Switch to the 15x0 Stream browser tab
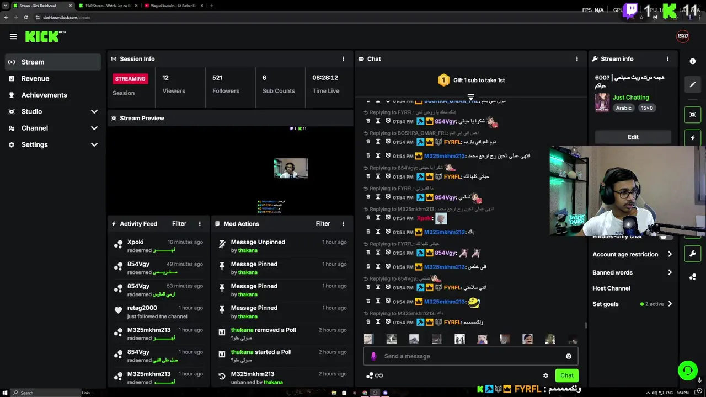This screenshot has width=706, height=397. (x=108, y=6)
